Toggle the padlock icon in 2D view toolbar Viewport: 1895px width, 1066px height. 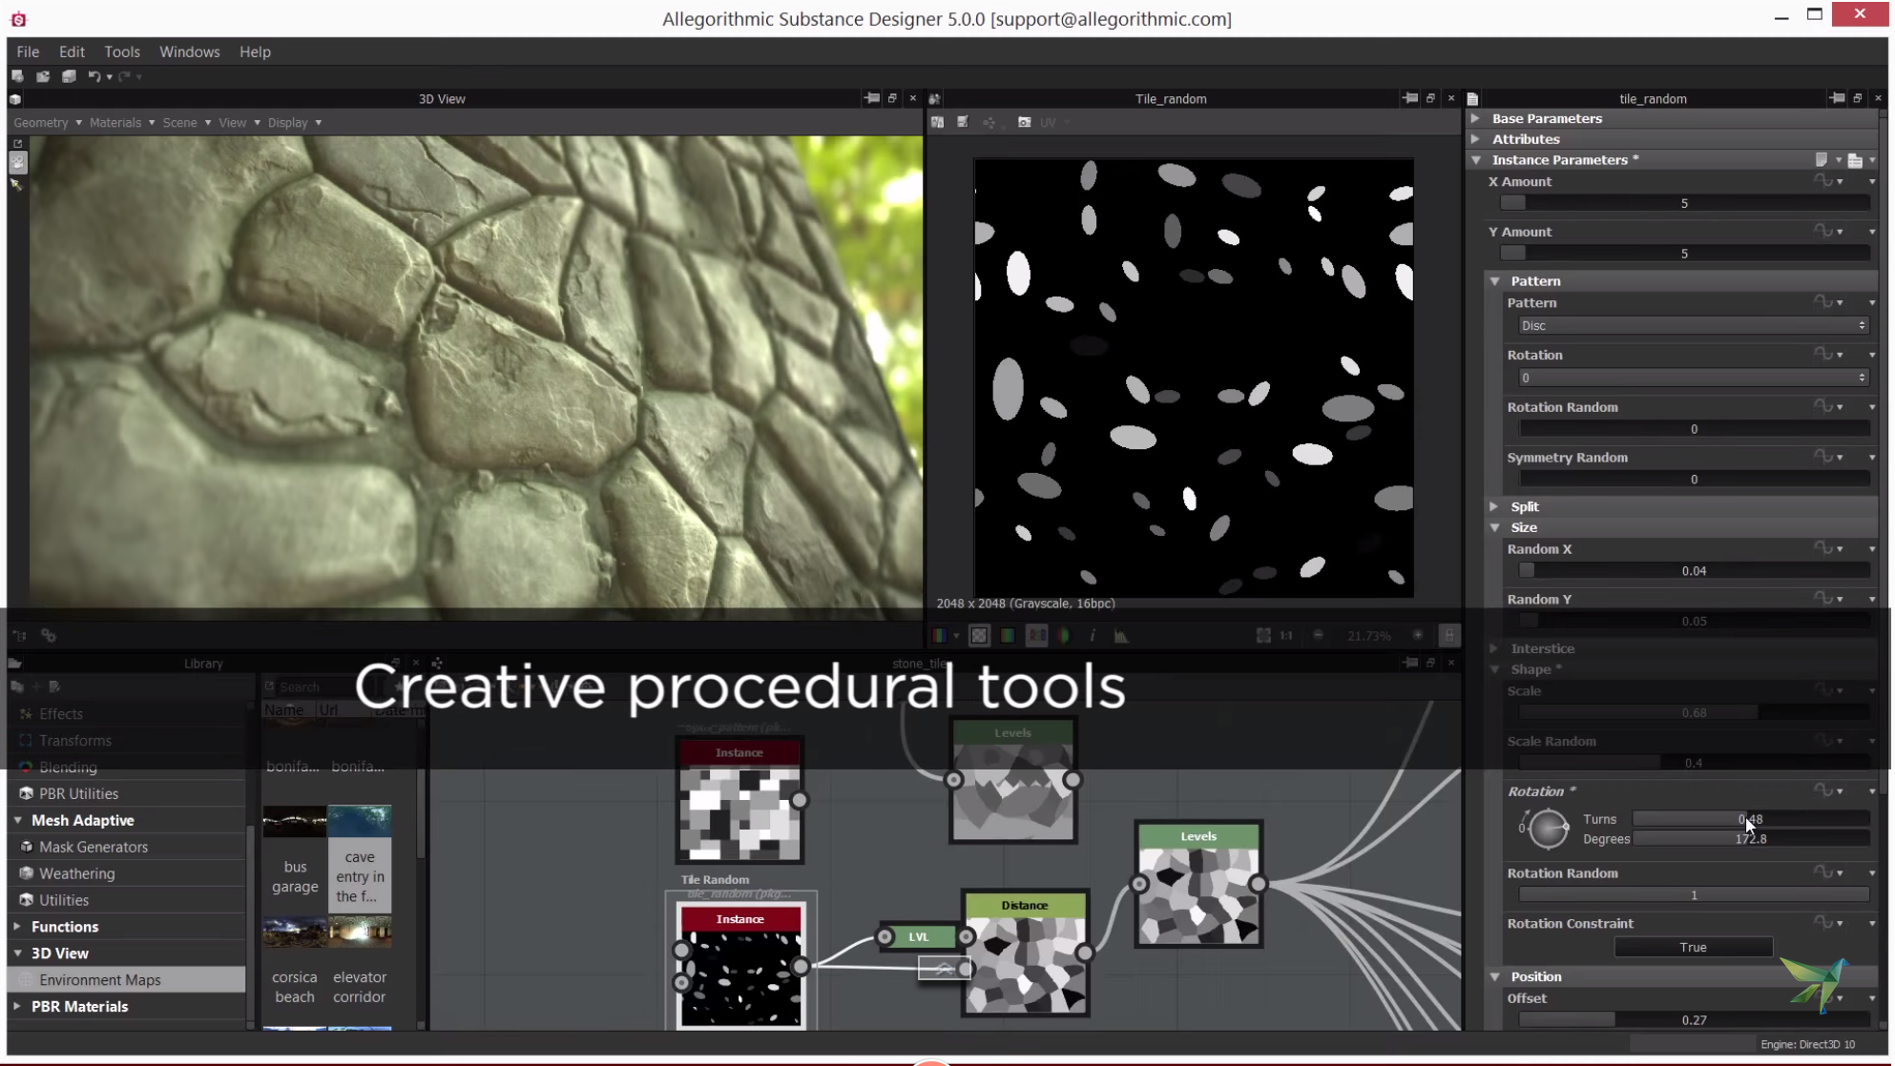[x=1449, y=636]
